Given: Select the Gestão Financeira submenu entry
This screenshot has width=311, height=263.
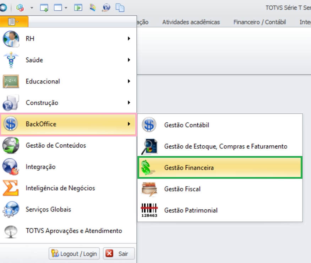Looking at the screenshot, I should point(220,167).
